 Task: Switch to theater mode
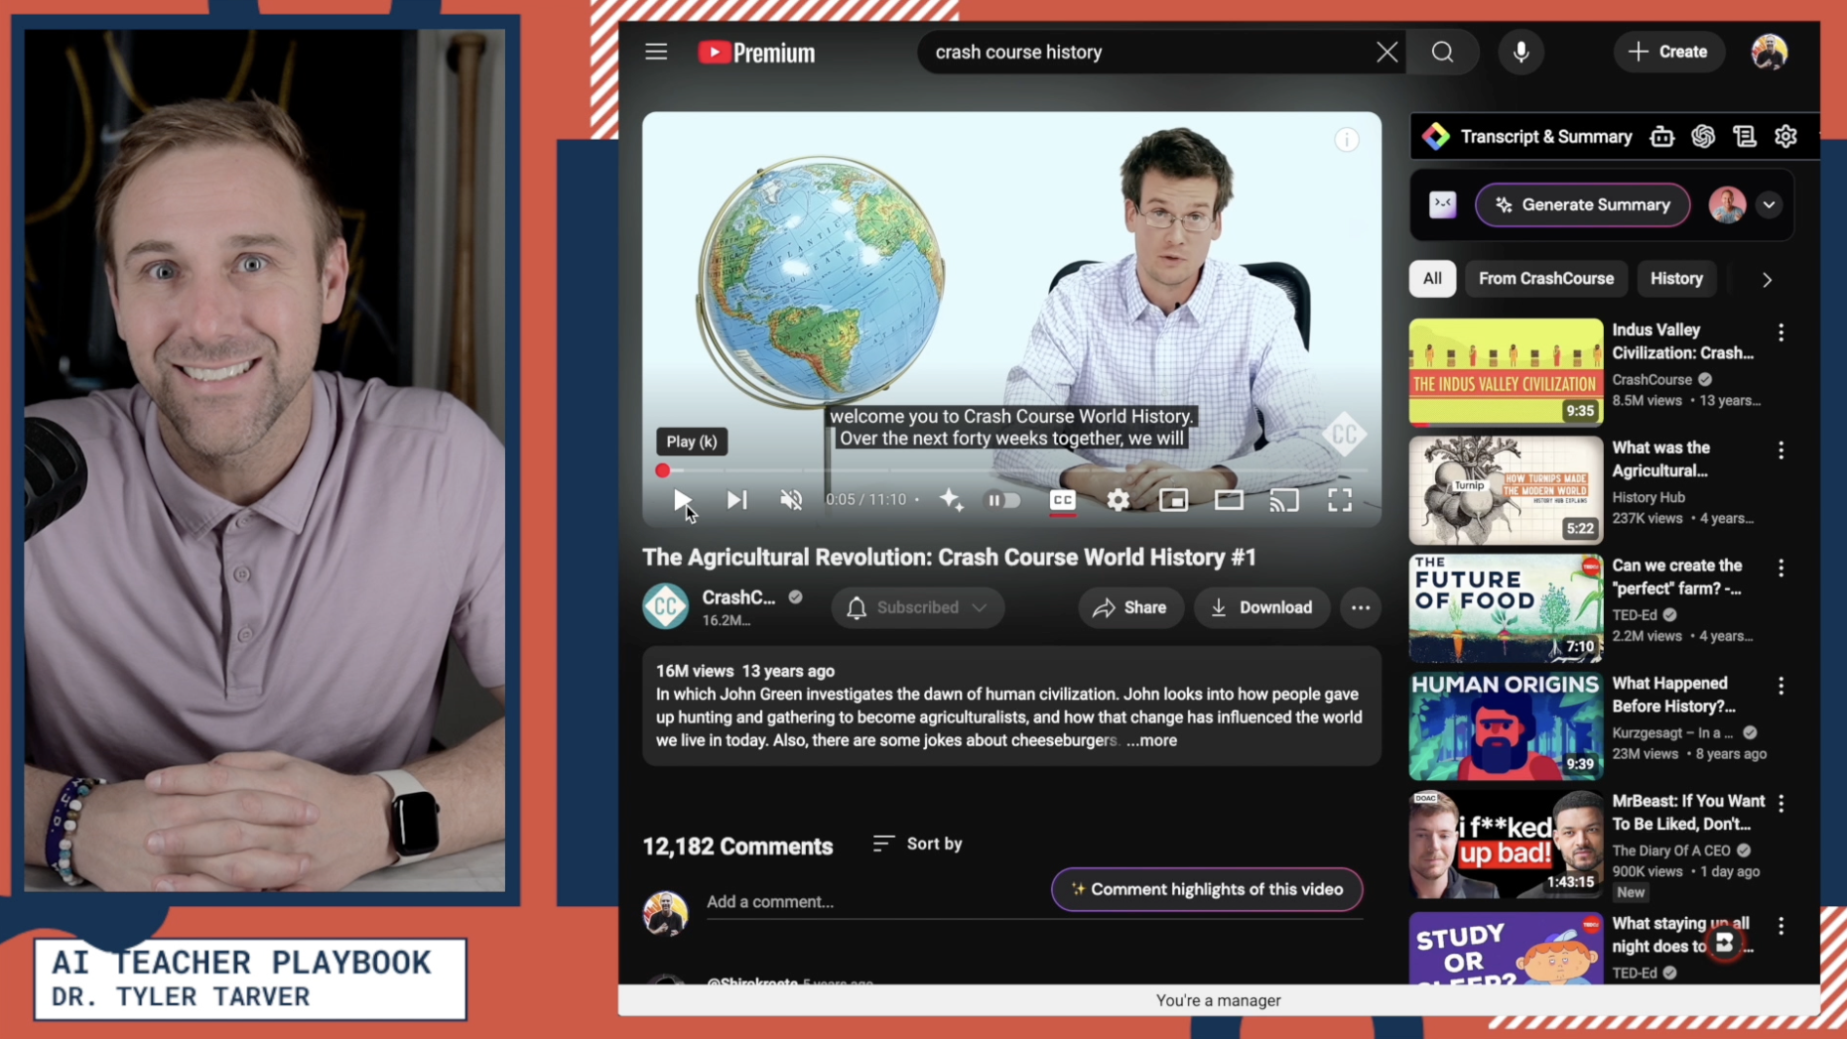point(1229,500)
